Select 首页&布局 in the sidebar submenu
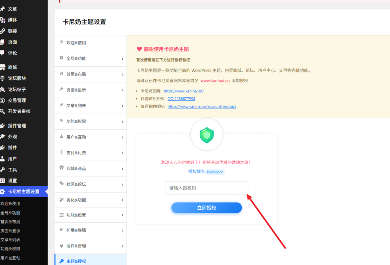The width and height of the screenshot is (390, 265). [10, 222]
